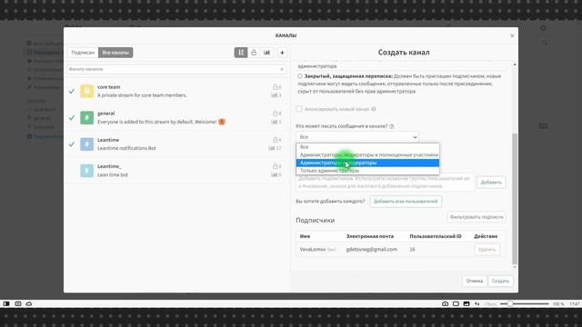Click code brackets icon in bottom bar
This screenshot has height=327, width=582.
tap(477, 303)
